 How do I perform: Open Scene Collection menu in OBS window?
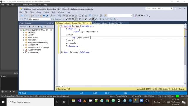pyautogui.click(x=29, y=5)
